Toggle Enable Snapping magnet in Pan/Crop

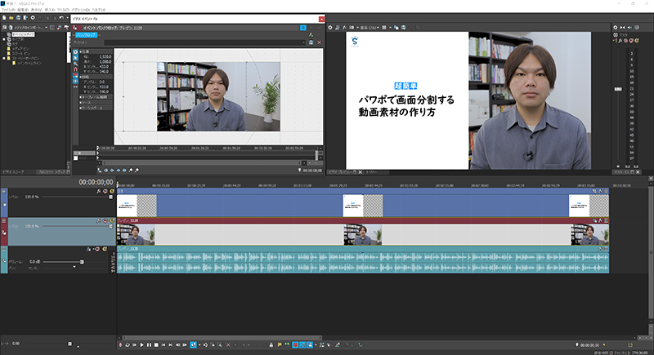(75, 69)
